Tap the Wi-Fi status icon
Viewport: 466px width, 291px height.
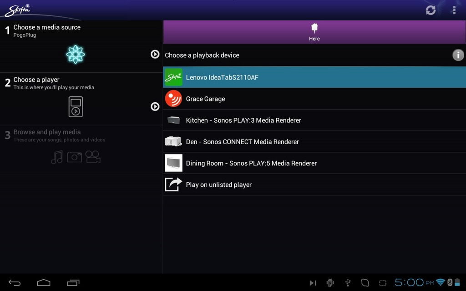coord(441,282)
